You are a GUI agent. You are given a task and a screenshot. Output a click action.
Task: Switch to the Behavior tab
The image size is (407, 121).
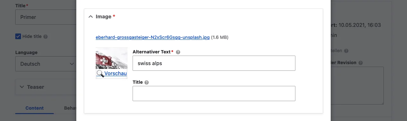(70, 108)
